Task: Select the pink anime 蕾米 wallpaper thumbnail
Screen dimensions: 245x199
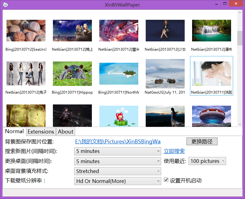Action: coord(119,31)
